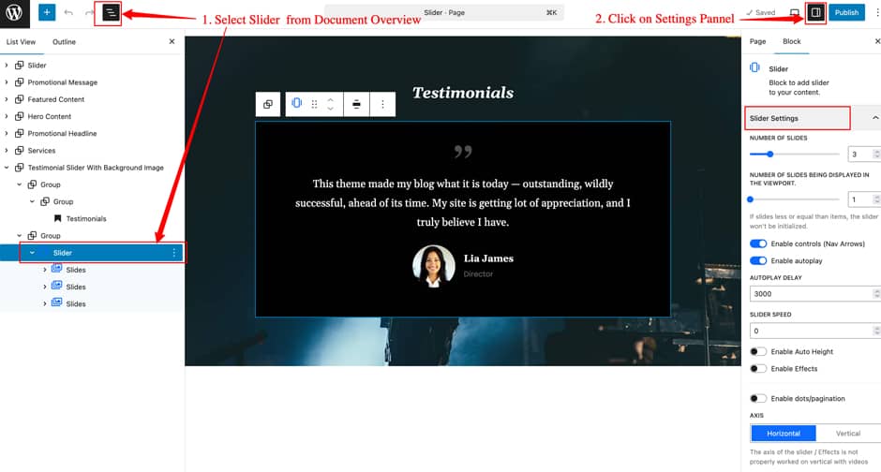Open options for selected Slider list item
The image size is (881, 472).
click(173, 253)
